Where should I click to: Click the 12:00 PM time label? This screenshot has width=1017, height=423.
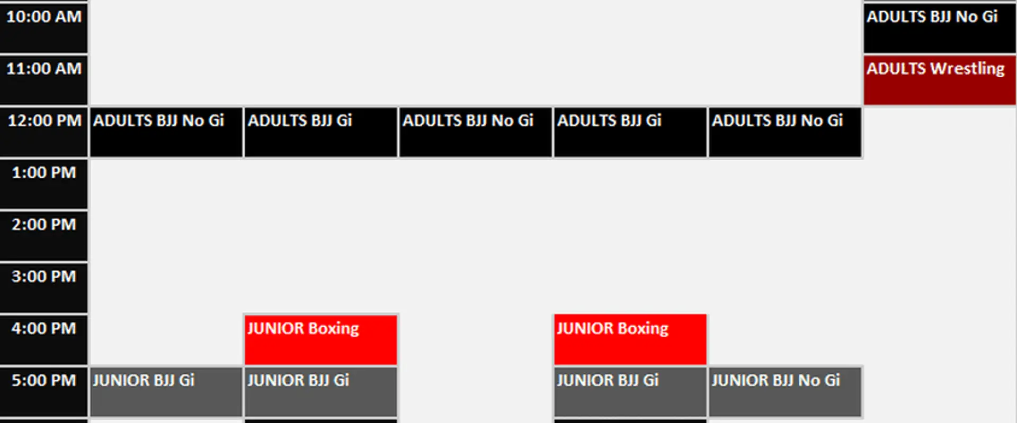click(44, 131)
